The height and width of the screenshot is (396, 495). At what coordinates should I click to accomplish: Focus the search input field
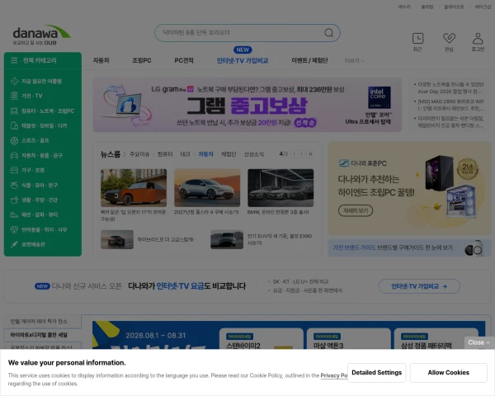pos(242,33)
